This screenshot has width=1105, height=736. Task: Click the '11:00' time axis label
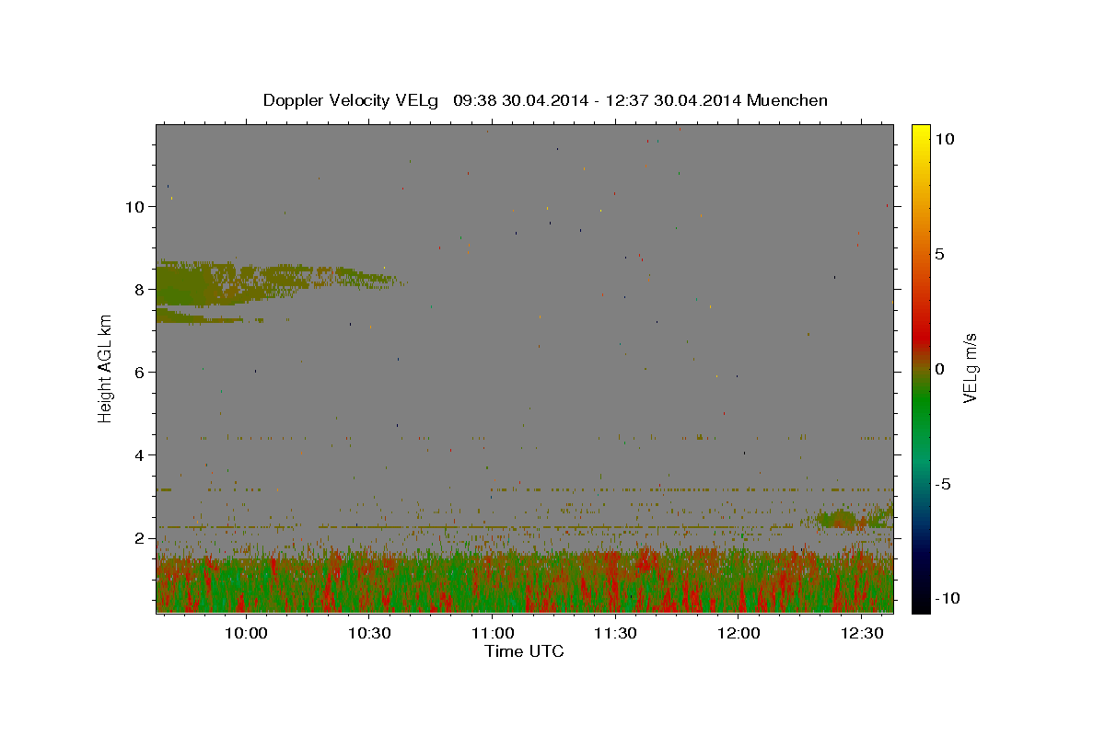[493, 634]
